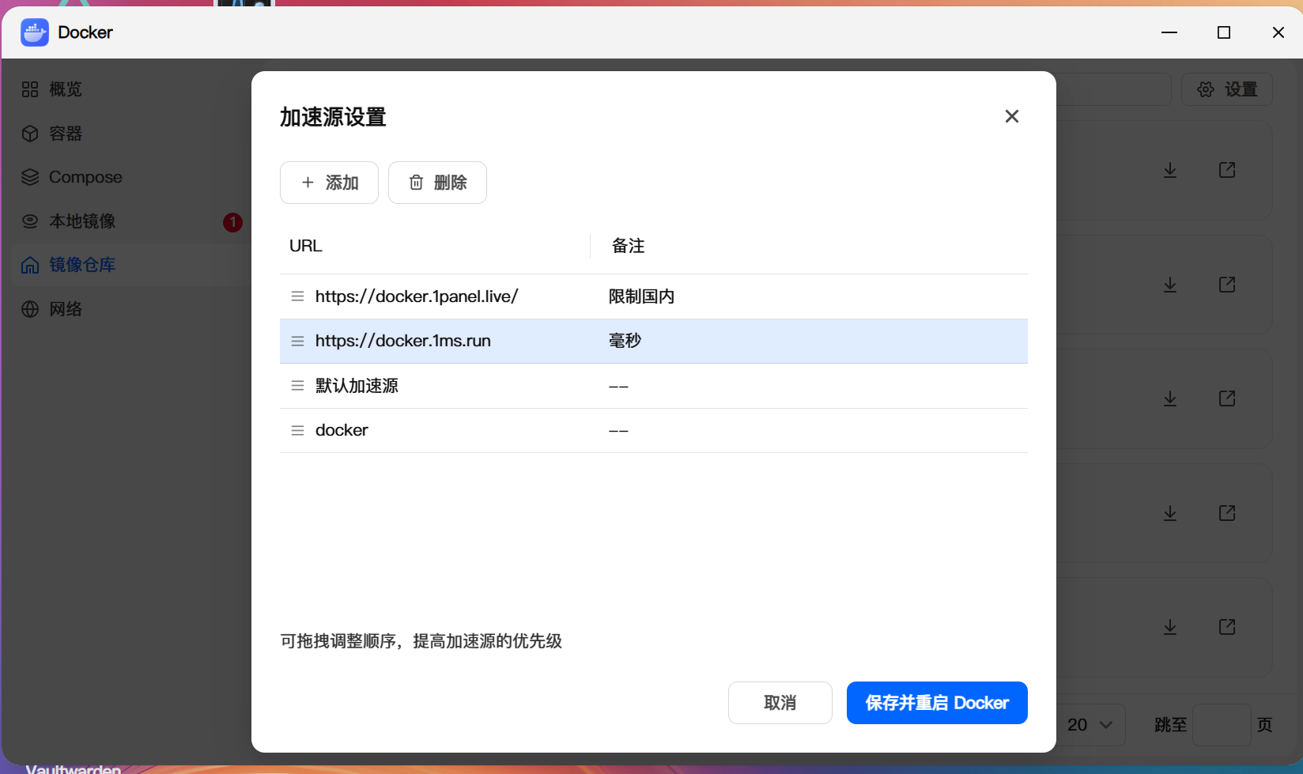
Task: Select the https://docker.1panel.live/ URL
Action: [x=417, y=296]
